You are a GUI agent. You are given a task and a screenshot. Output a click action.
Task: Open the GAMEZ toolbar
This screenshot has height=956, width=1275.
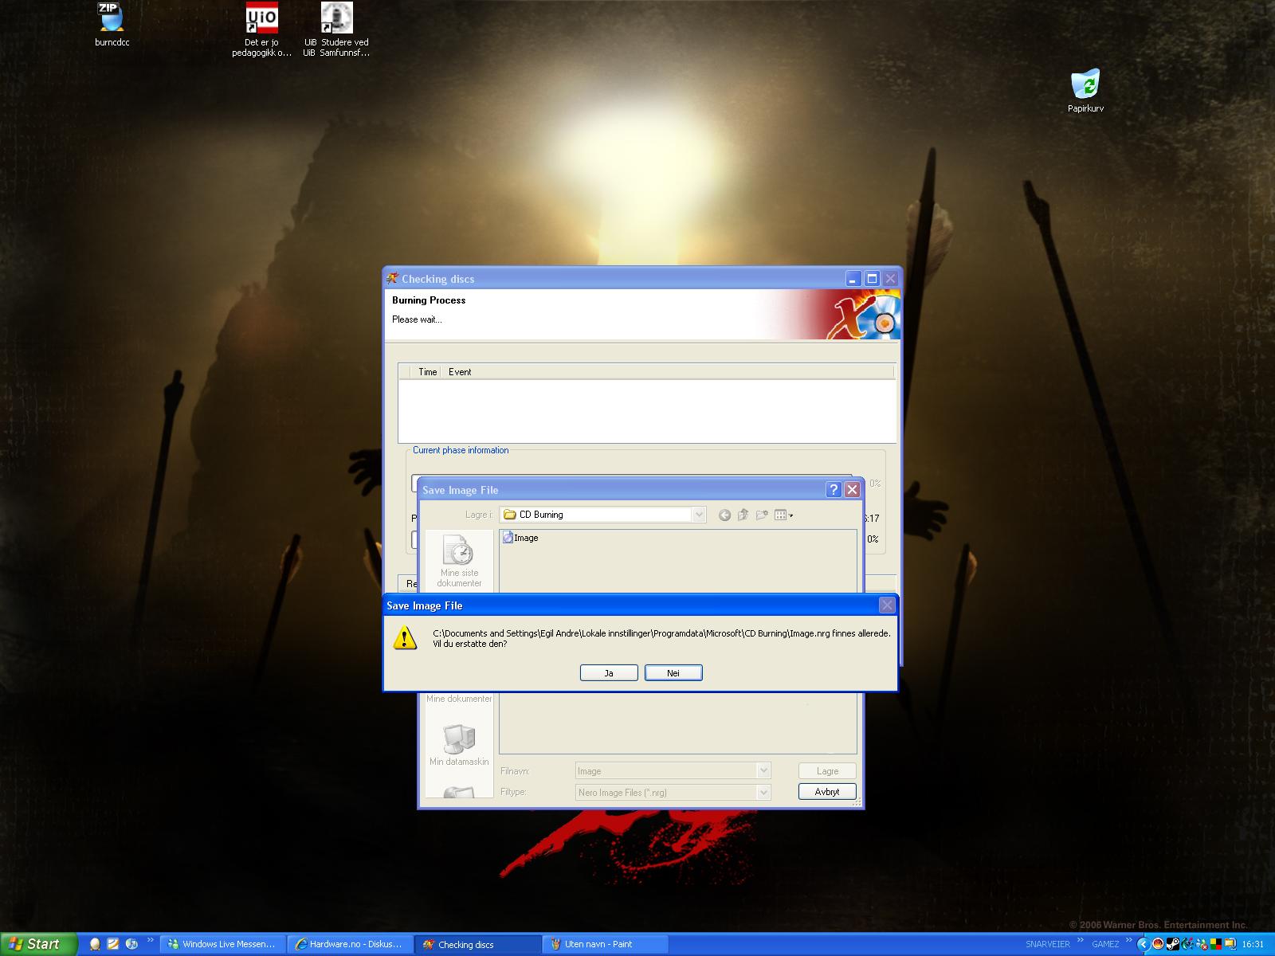click(x=1105, y=944)
